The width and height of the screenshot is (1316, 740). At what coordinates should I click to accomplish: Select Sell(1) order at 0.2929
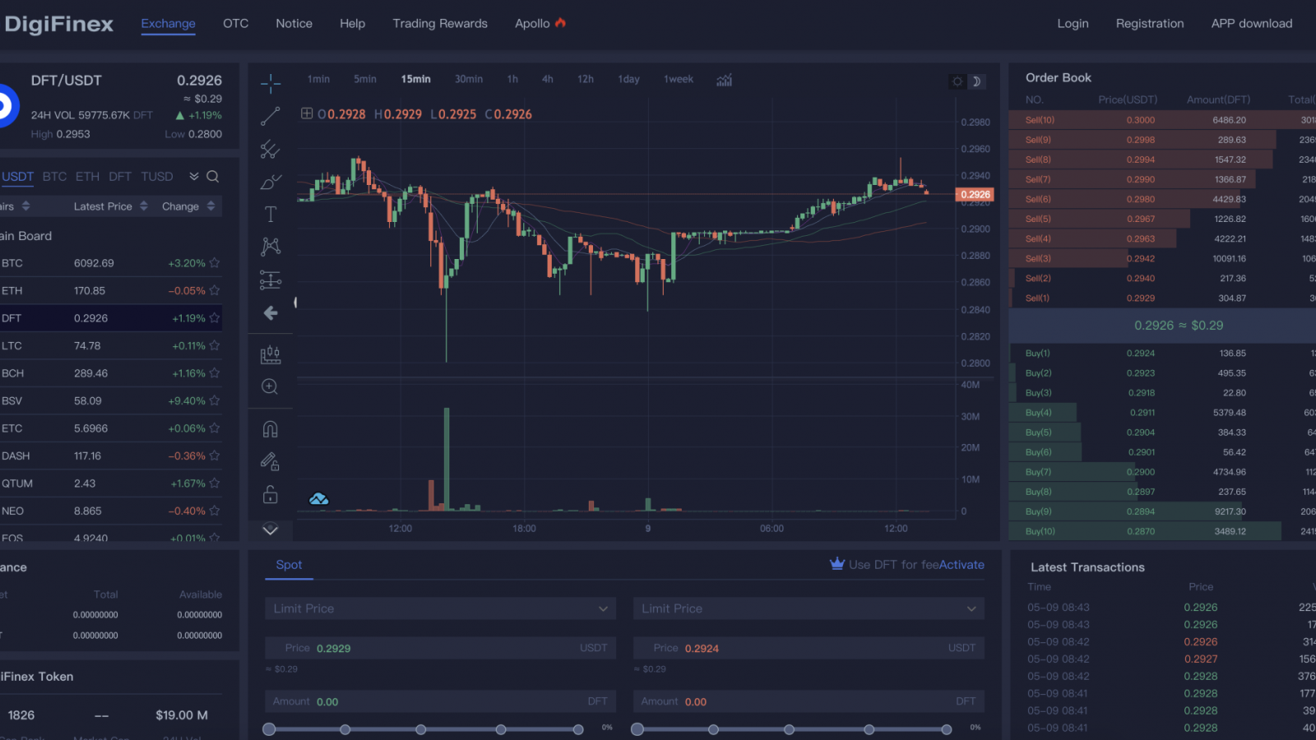(x=1162, y=298)
